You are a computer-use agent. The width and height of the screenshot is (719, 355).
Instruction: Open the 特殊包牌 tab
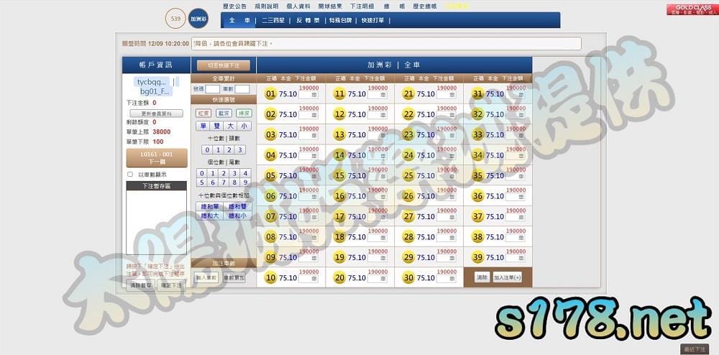(341, 21)
